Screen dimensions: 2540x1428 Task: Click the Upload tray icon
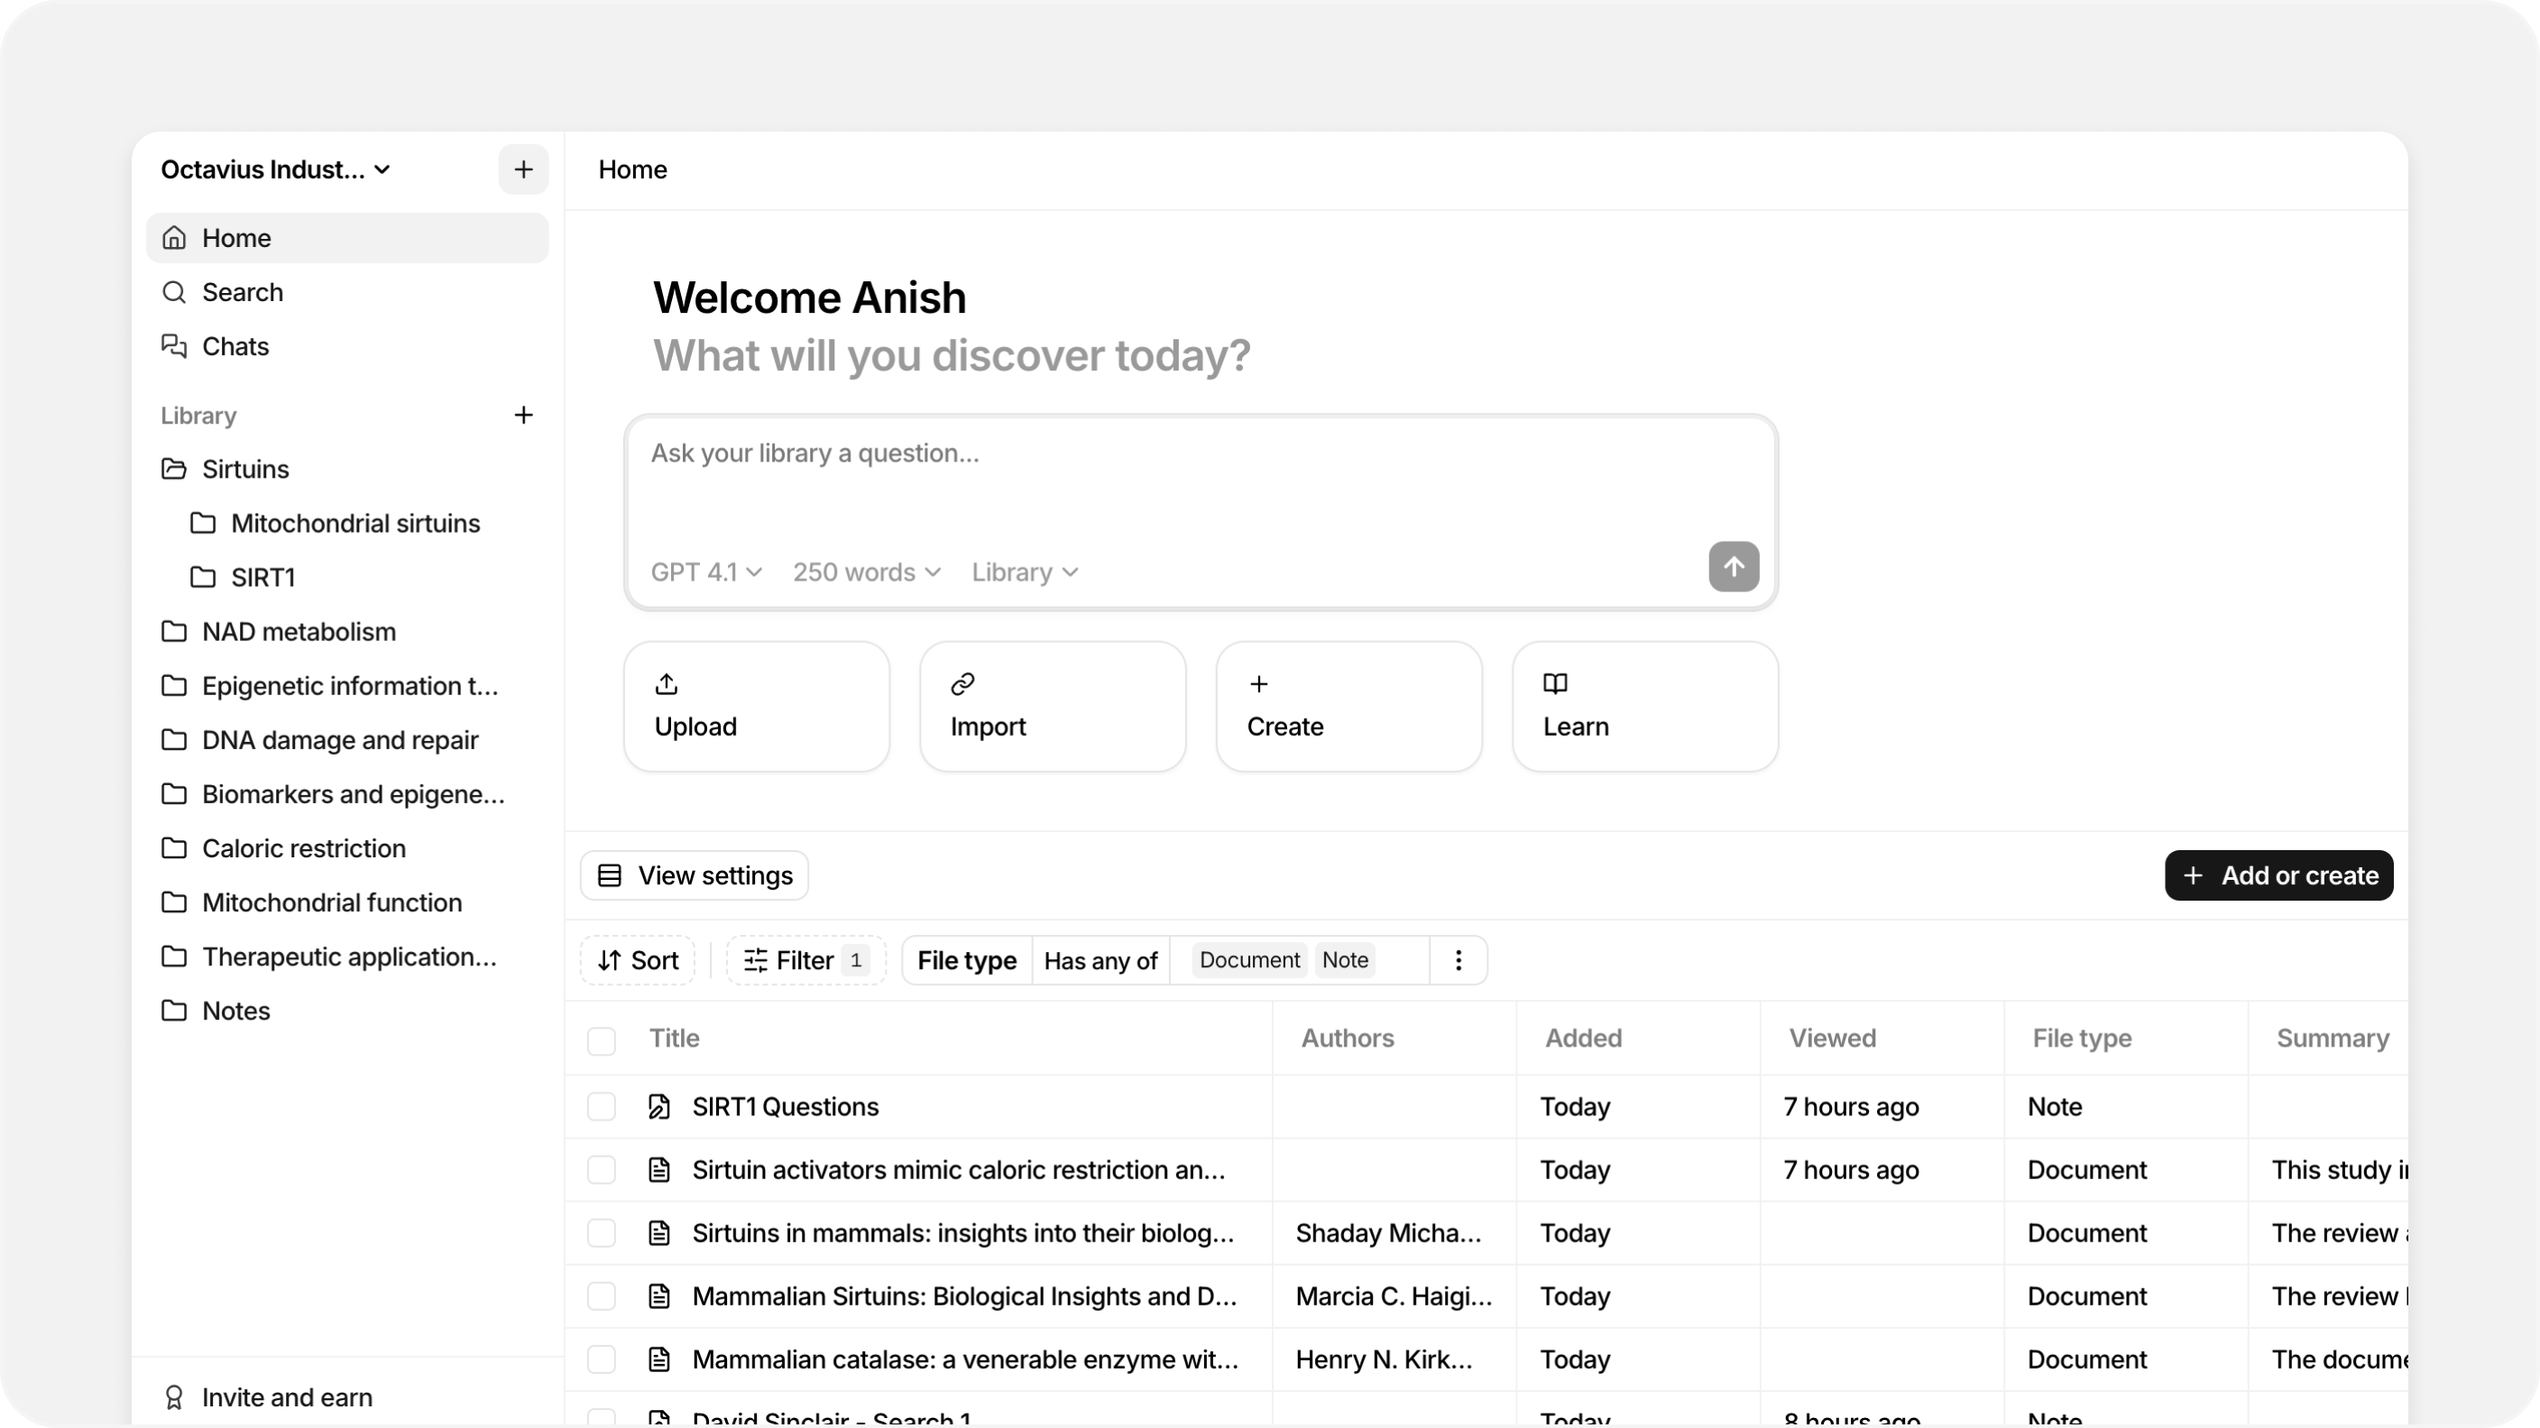[667, 683]
